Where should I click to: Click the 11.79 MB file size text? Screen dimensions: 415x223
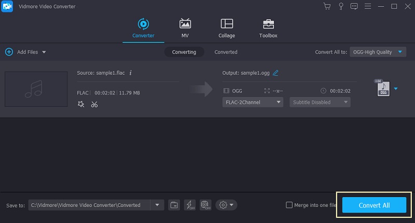tap(129, 93)
